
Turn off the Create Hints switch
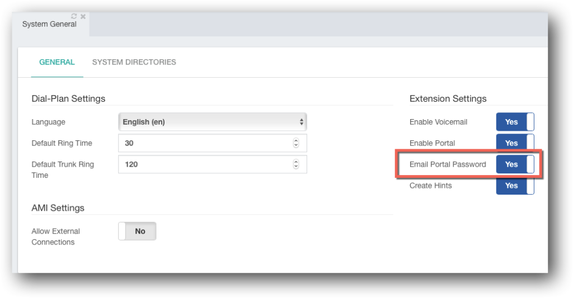515,186
